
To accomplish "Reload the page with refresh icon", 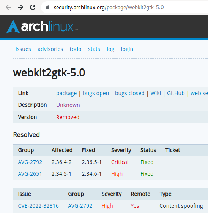I will pyautogui.click(x=33, y=7).
